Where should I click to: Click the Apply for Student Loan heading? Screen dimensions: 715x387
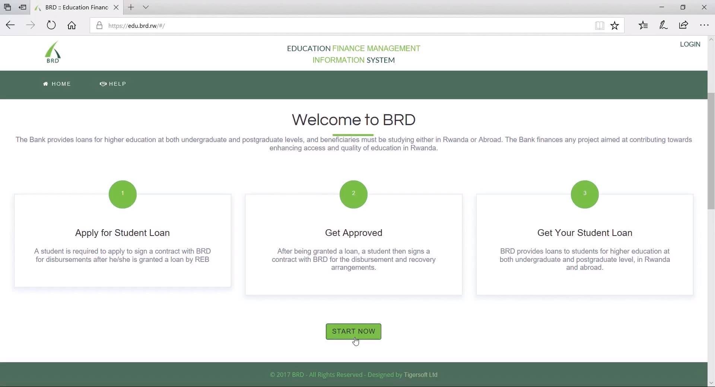click(123, 233)
